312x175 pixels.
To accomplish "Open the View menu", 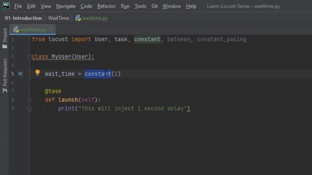I will click(x=46, y=6).
